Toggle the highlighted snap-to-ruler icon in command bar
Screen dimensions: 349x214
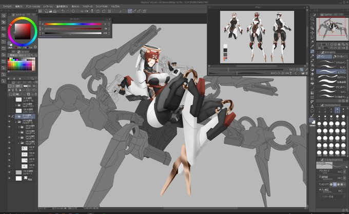pyautogui.click(x=130, y=11)
